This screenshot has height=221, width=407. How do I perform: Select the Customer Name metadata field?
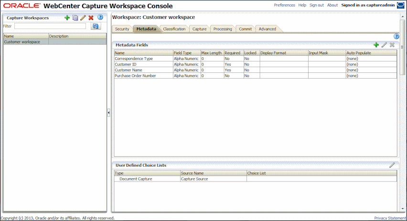256,70
